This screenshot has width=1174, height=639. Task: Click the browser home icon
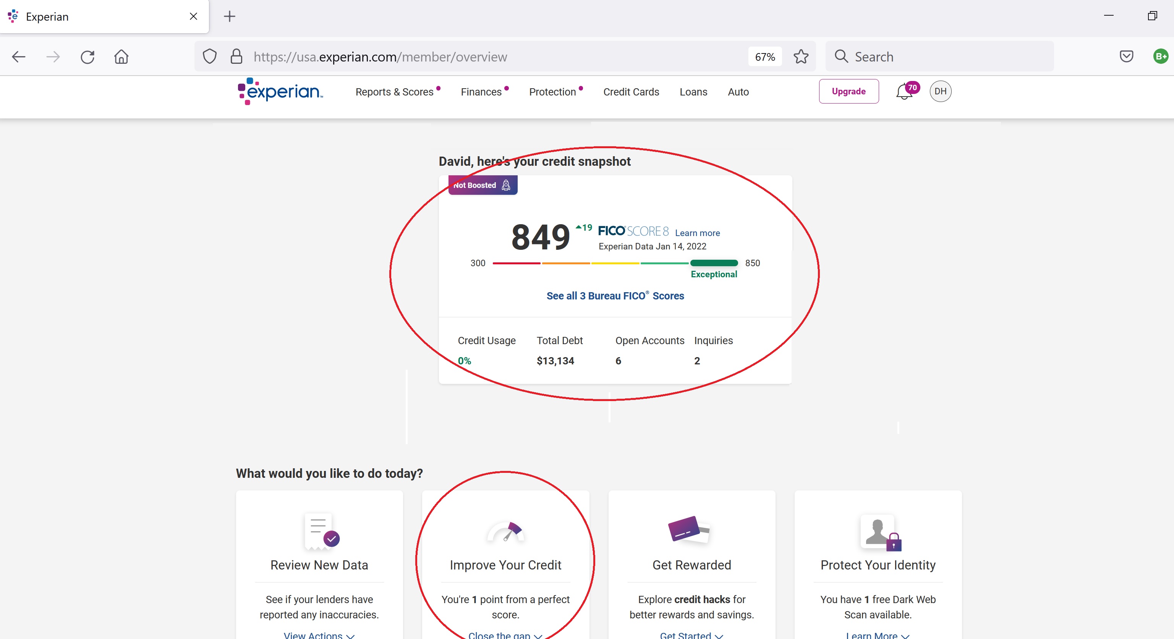click(x=121, y=57)
